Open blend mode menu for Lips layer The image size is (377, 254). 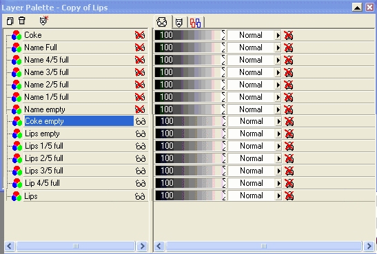click(278, 195)
